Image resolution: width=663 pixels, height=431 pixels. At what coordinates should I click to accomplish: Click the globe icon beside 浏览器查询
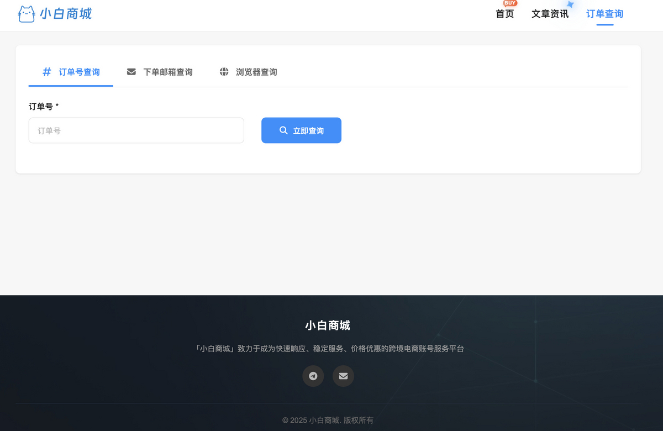[224, 72]
